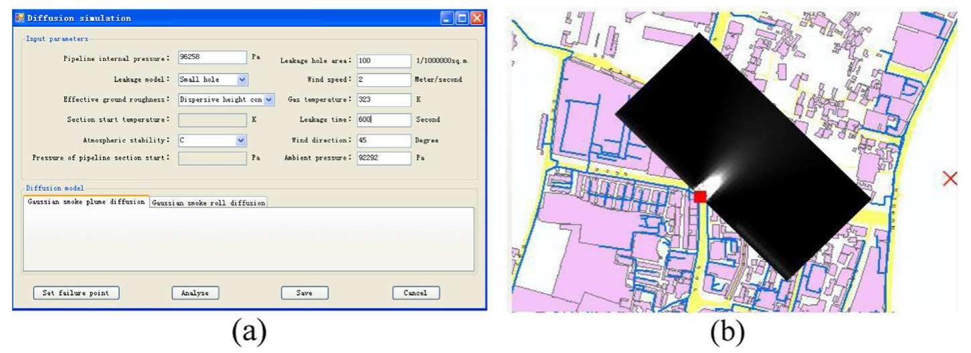Switch to Gaussian smoke roll diffusion tab
The height and width of the screenshot is (353, 971).
[208, 203]
